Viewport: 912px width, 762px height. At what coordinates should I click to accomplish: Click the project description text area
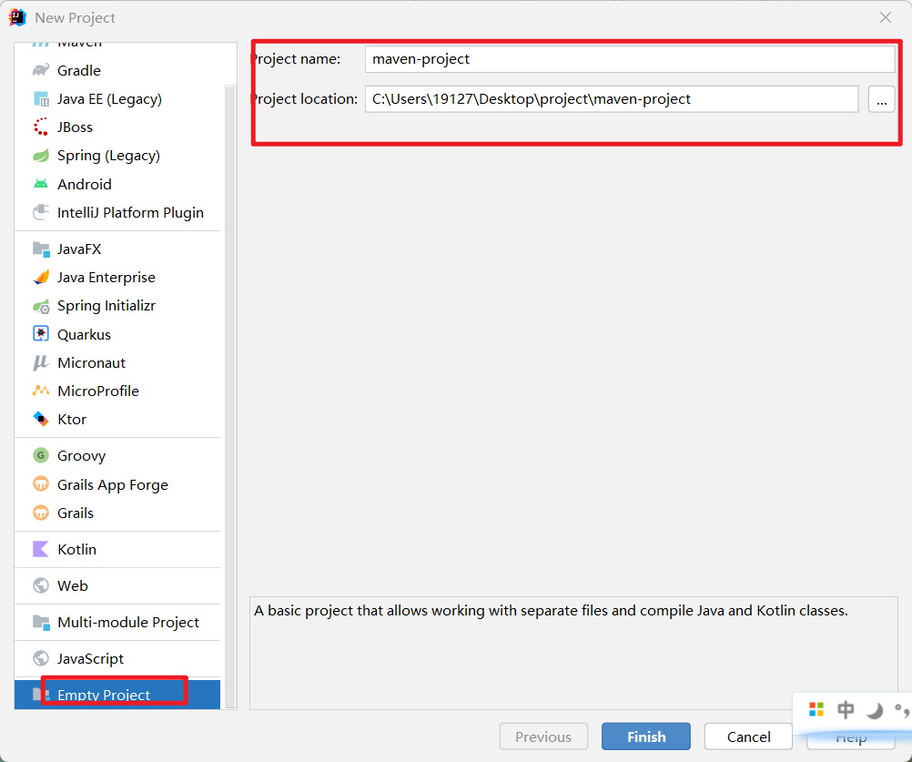coord(573,653)
